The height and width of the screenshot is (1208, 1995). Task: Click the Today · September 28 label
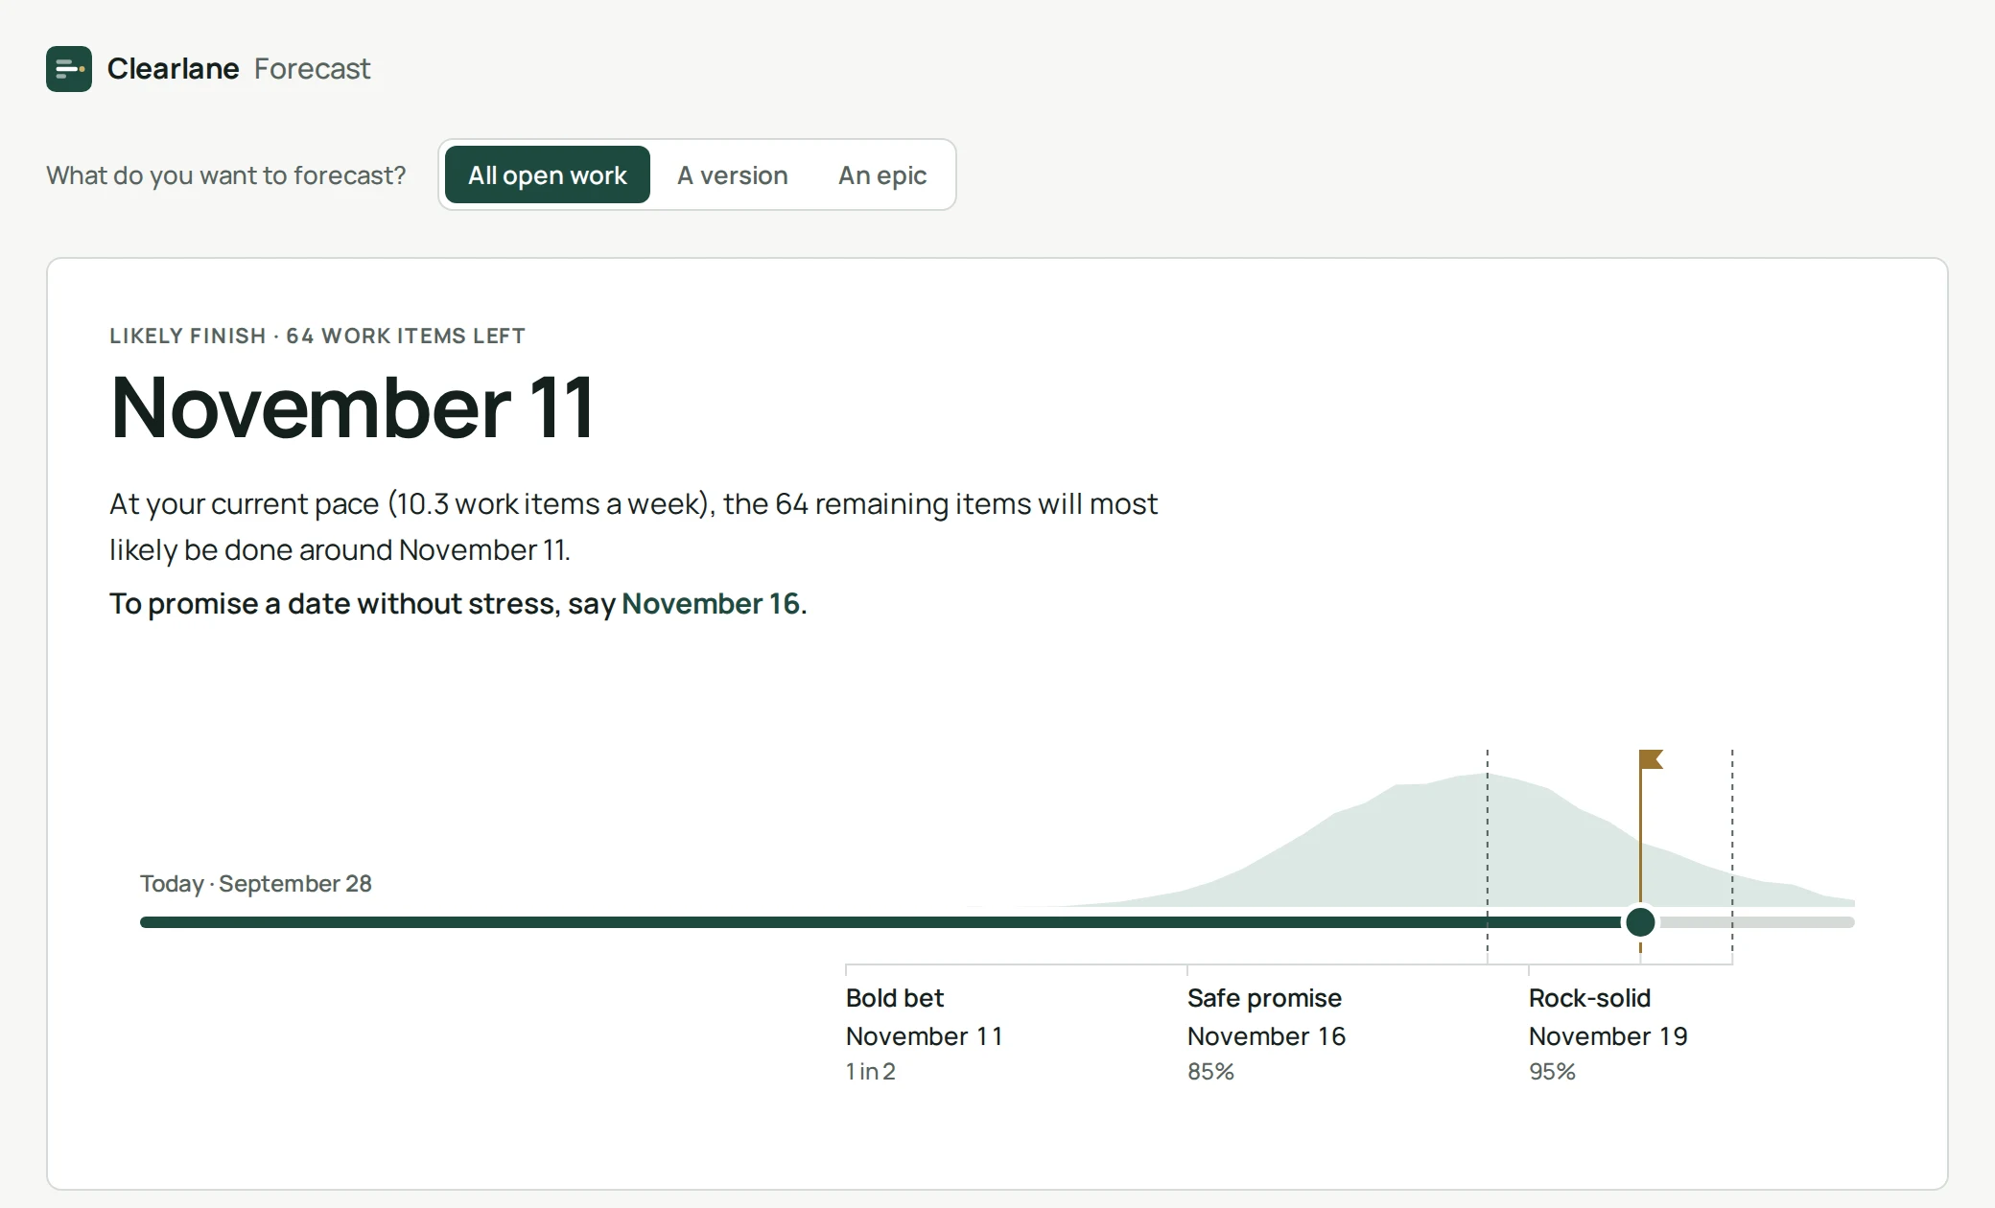click(x=256, y=883)
